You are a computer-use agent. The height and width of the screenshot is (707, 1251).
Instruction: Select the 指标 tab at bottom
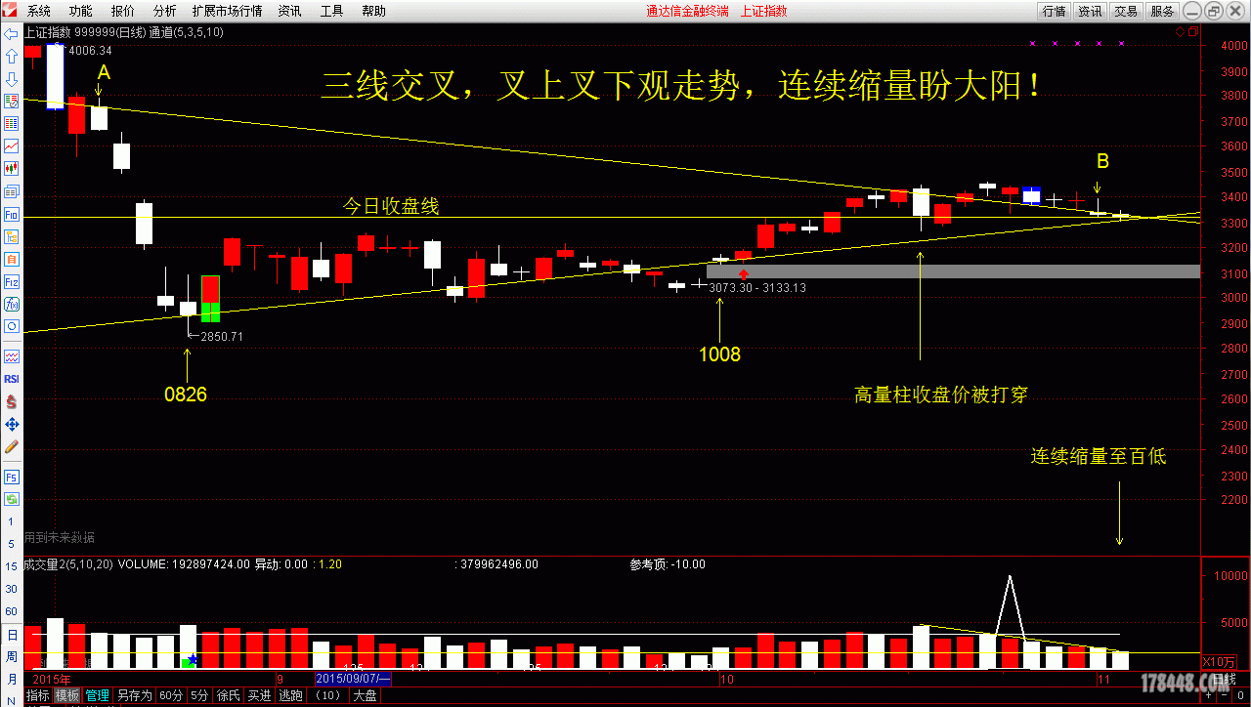[x=38, y=696]
